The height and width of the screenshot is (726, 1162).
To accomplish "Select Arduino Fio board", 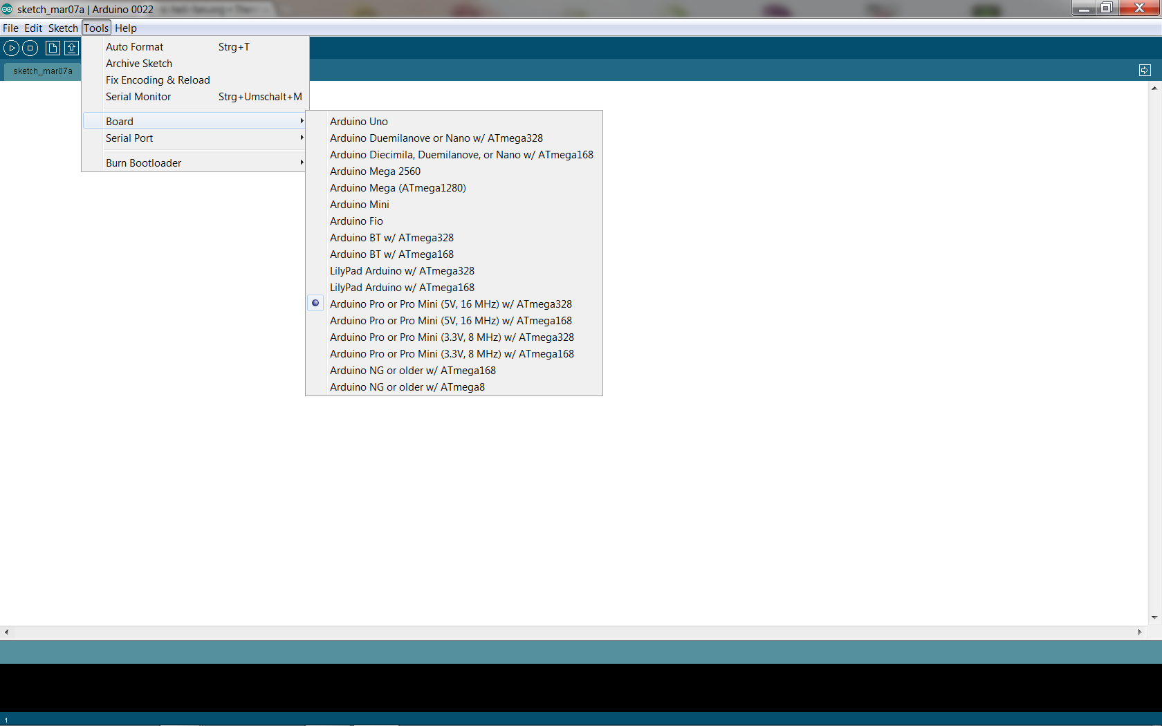I will [454, 221].
